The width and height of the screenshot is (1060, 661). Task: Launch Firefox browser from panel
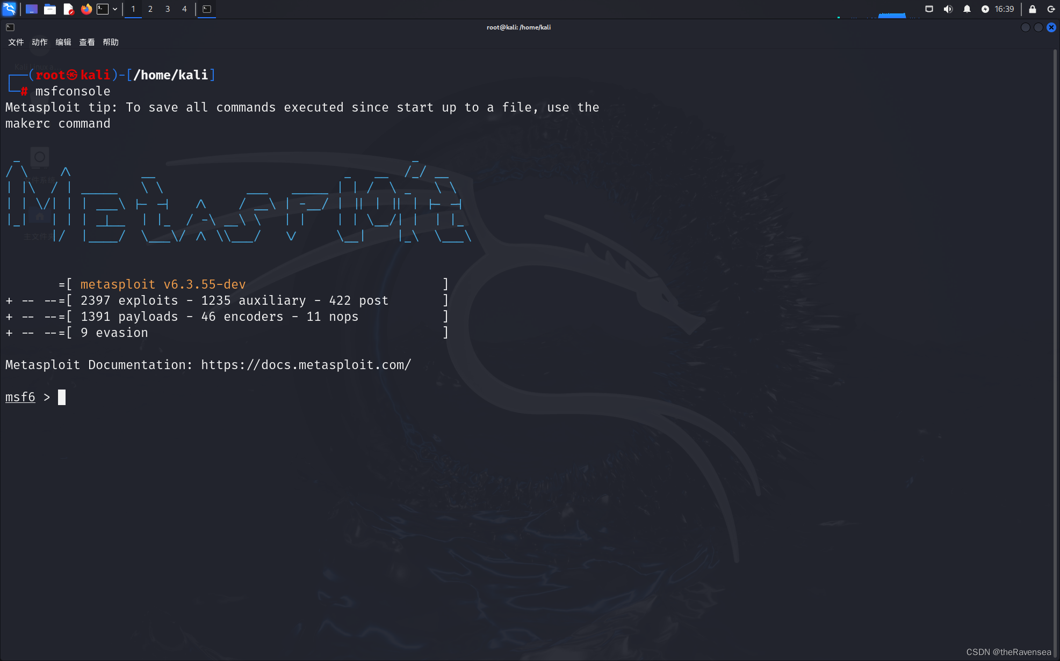[x=86, y=9]
